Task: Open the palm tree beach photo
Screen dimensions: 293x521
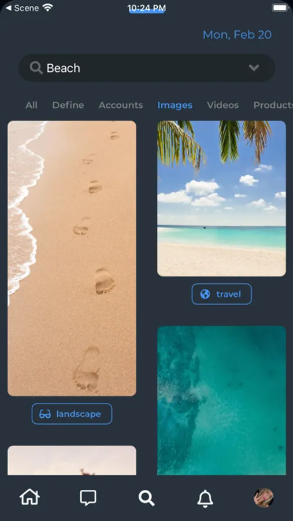Action: [221, 199]
